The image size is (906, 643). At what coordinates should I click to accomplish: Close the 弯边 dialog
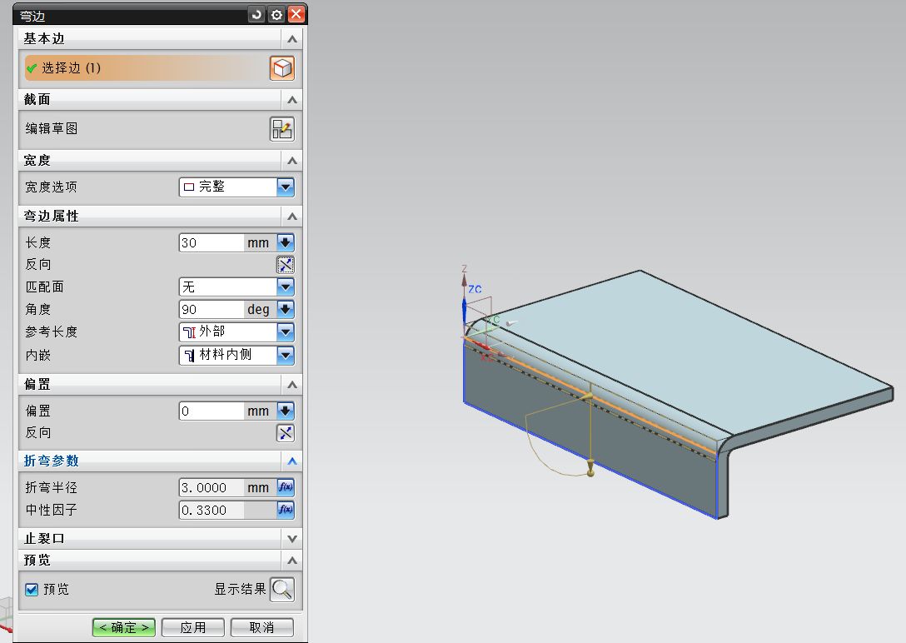coord(296,14)
